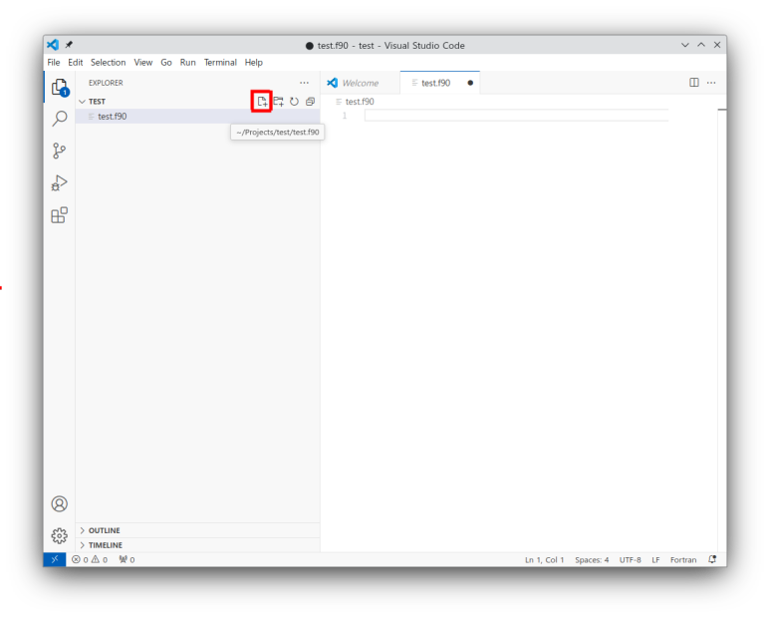Screen dimensions: 770x618
Task: Open the Run menu
Action: tap(187, 63)
